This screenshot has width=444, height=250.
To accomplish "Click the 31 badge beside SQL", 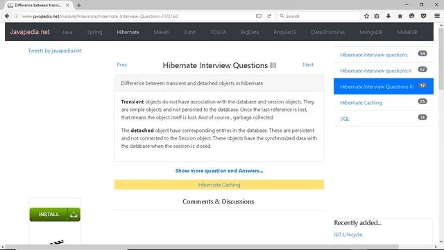I will (x=422, y=117).
